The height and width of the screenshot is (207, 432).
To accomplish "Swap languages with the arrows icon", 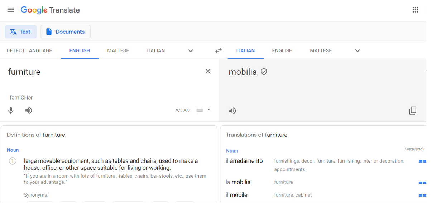I will click(x=219, y=50).
